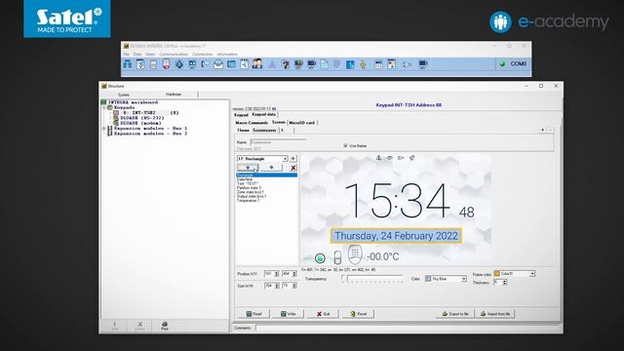Click the checklist icon in the DLOADX toolbar
This screenshot has width=624, height=351.
(140, 64)
